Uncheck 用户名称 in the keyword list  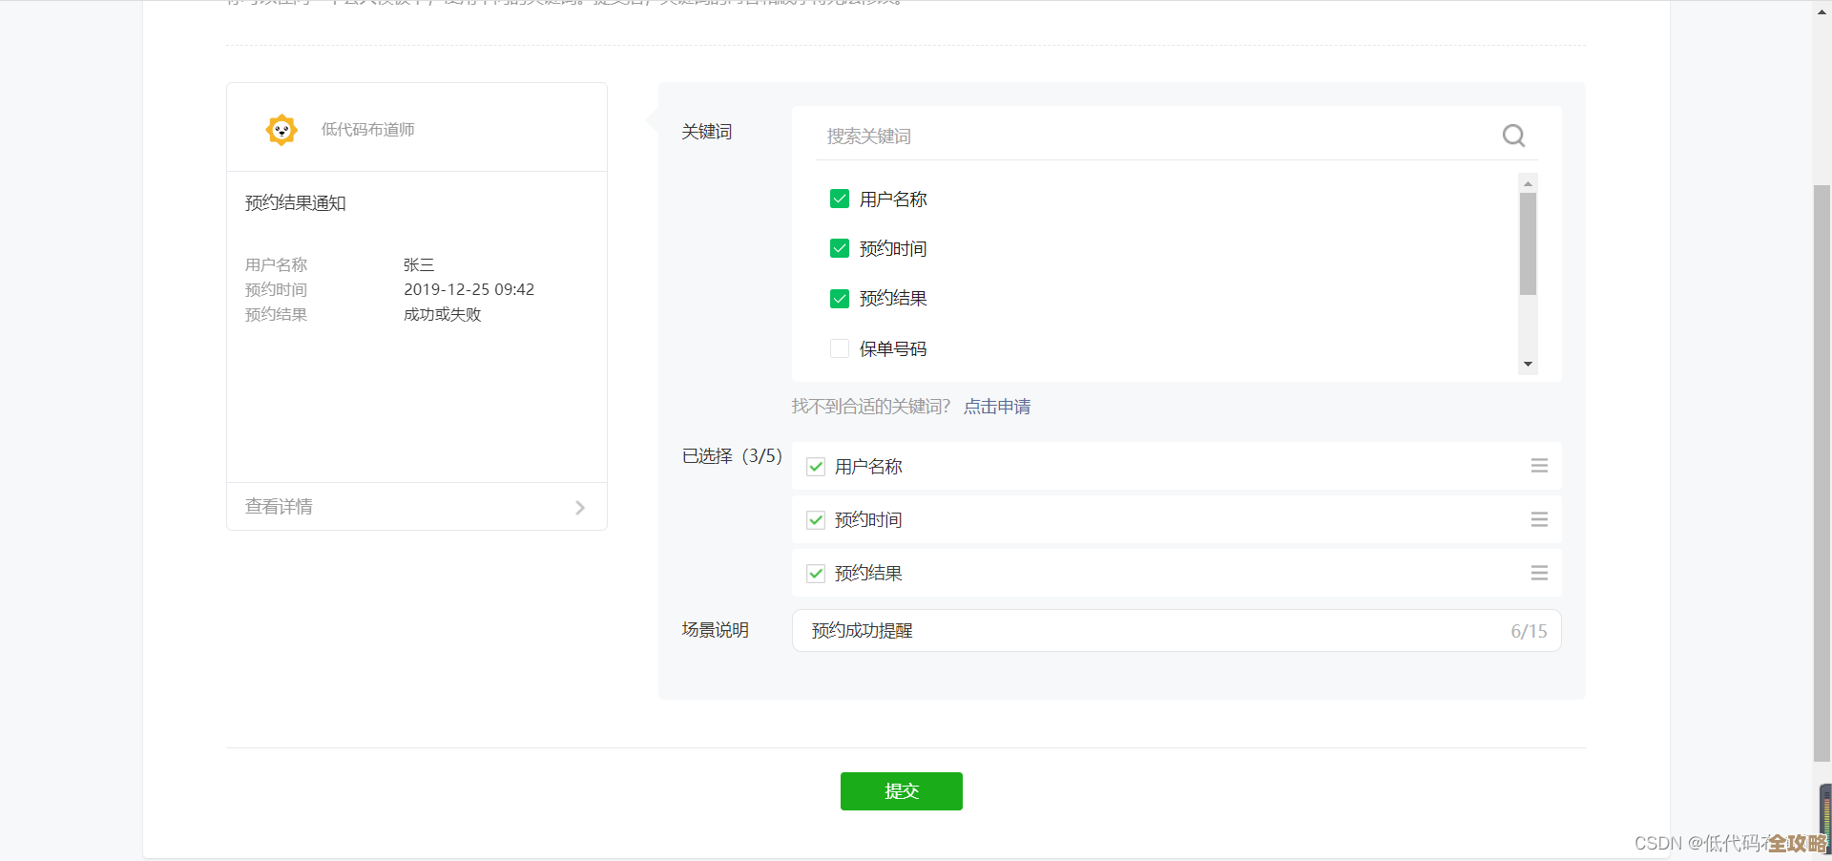click(x=839, y=199)
